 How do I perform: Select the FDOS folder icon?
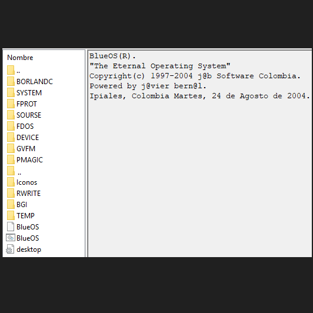pos(11,126)
